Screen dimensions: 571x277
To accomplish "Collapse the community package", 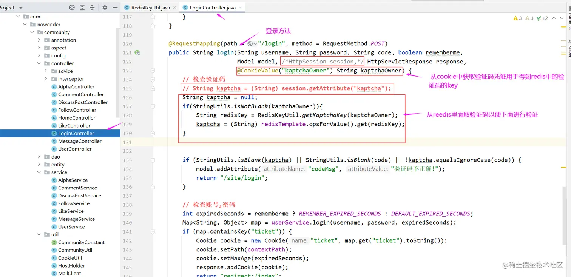I will click(x=32, y=32).
